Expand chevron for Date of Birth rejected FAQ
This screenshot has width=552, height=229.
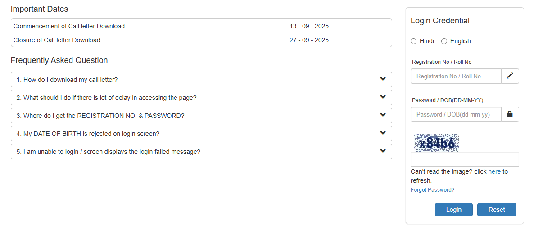point(383,133)
